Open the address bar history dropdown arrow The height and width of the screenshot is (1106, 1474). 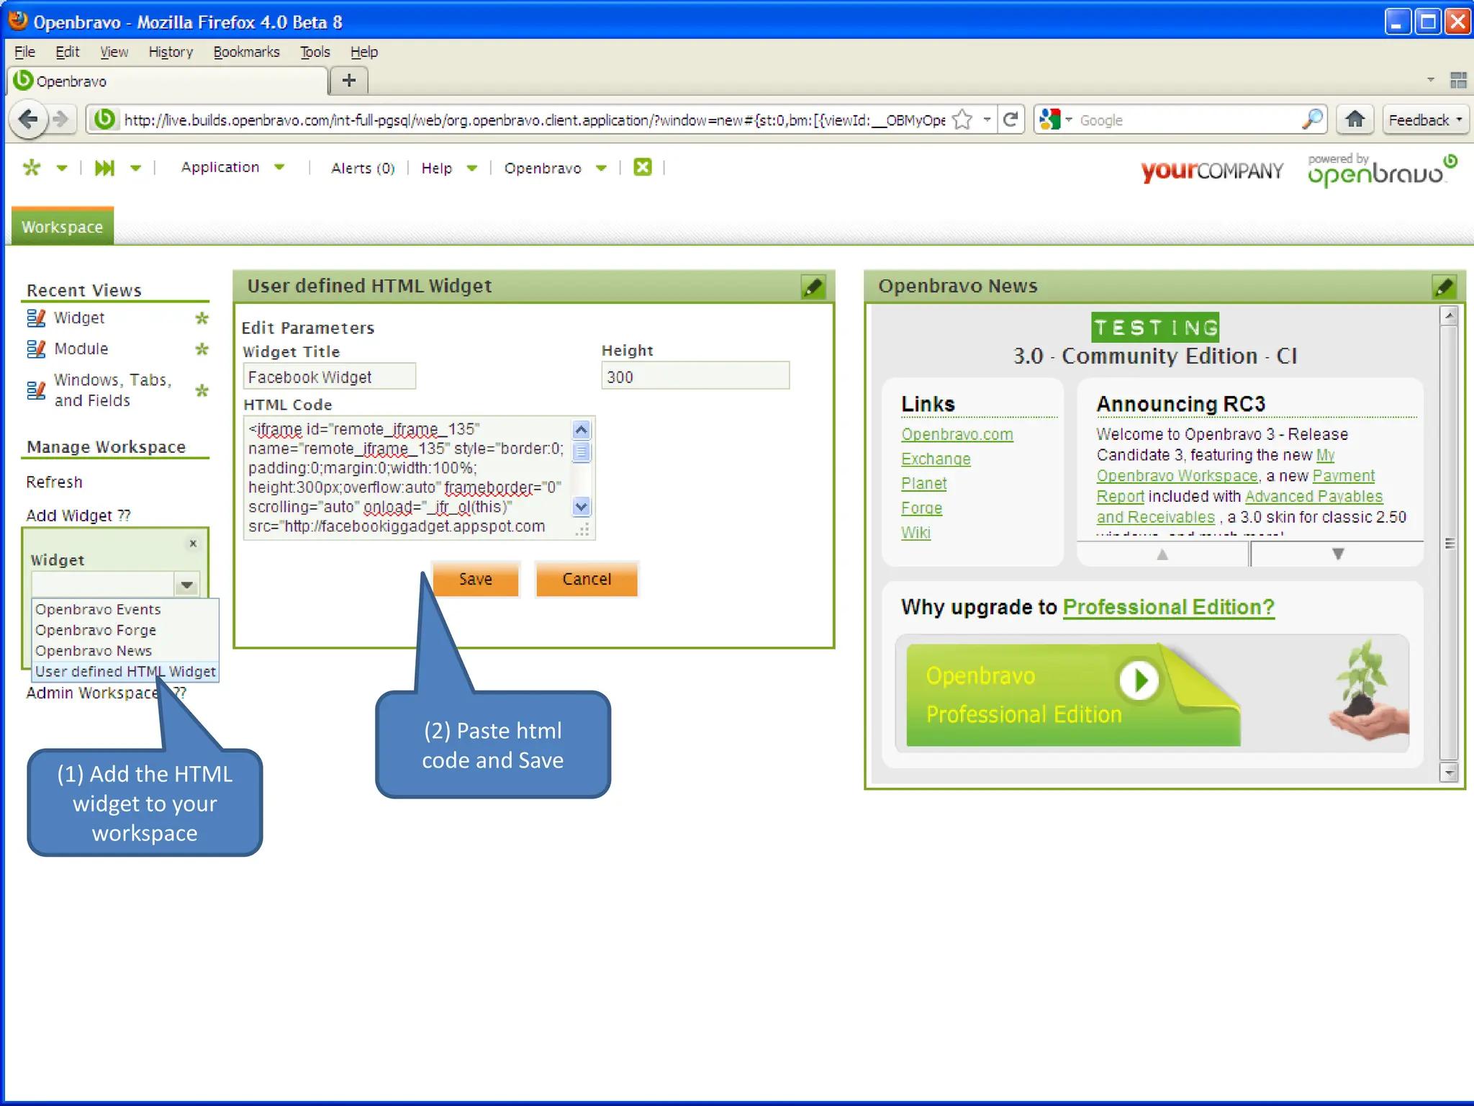pos(987,120)
